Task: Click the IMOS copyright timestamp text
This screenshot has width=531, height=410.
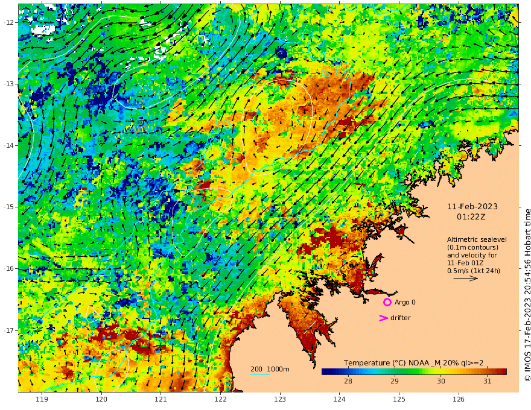Action: pos(527,295)
